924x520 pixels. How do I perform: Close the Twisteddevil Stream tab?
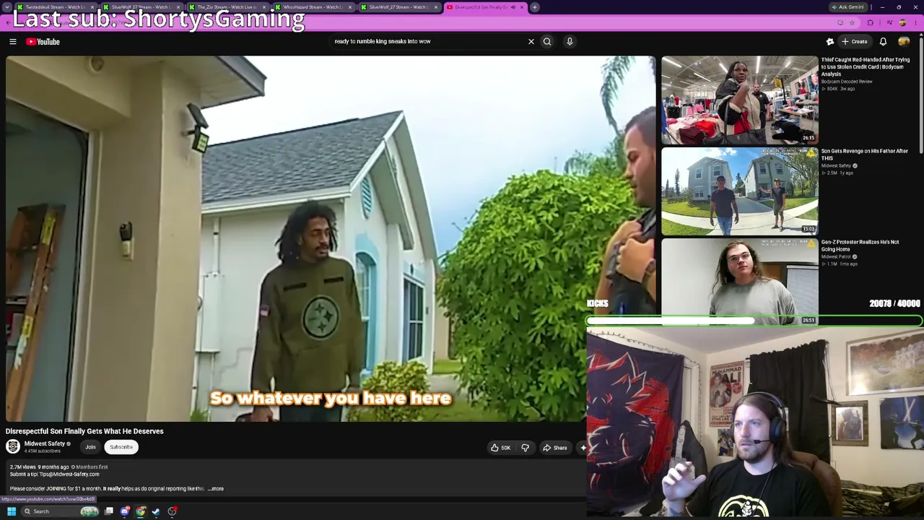(x=92, y=7)
